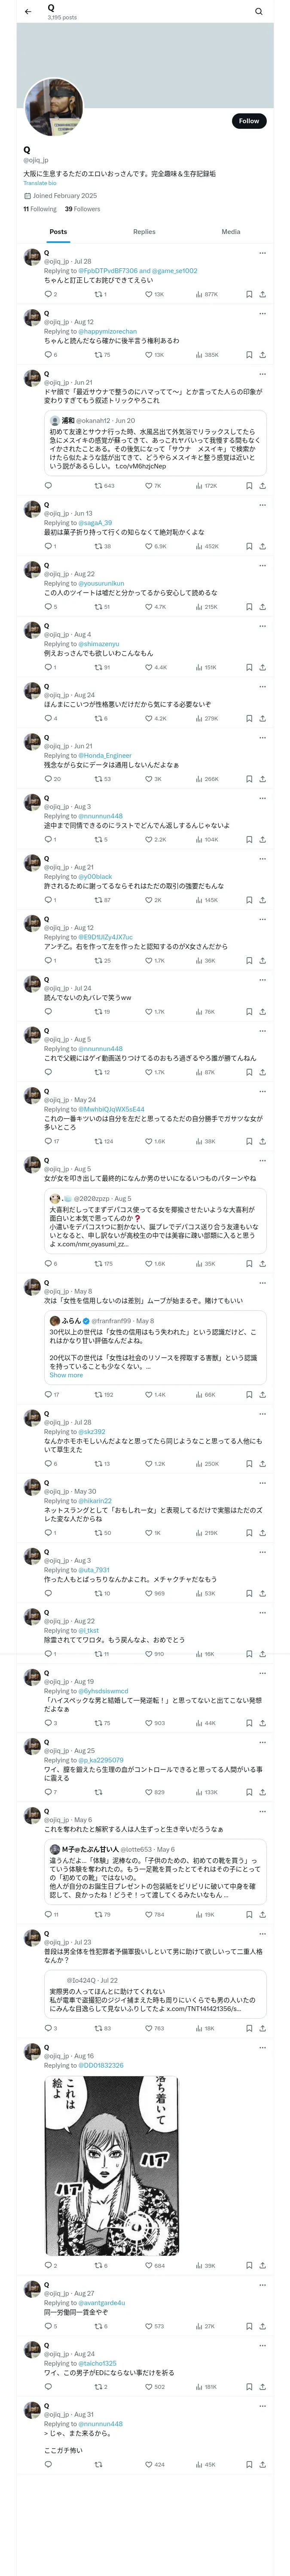
Task: View analytics of the Aug 24 279K-view post
Action: click(x=198, y=718)
